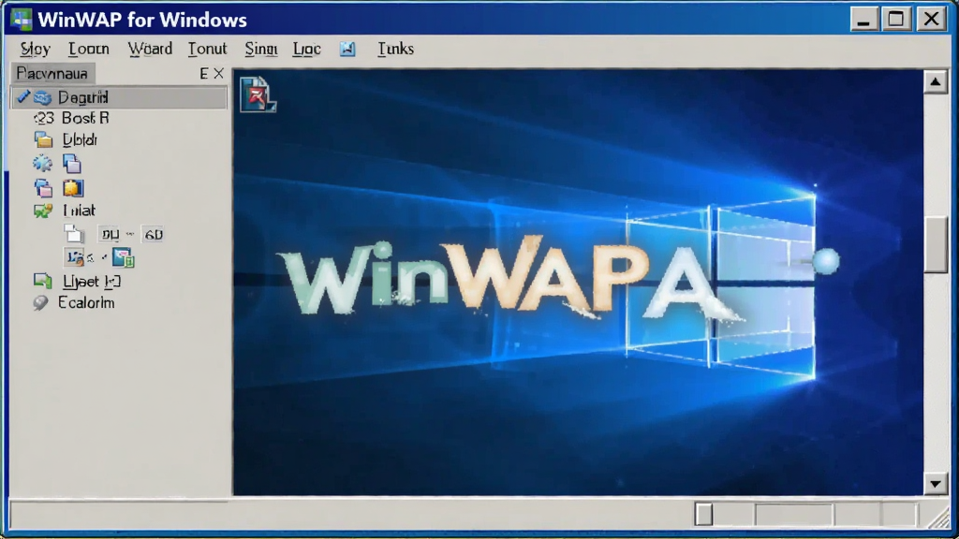
Task: Click the green arrows icon beside Inlat
Action: coord(43,211)
